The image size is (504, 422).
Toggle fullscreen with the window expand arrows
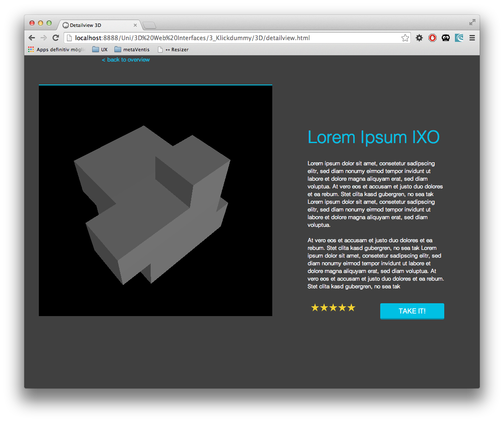472,22
